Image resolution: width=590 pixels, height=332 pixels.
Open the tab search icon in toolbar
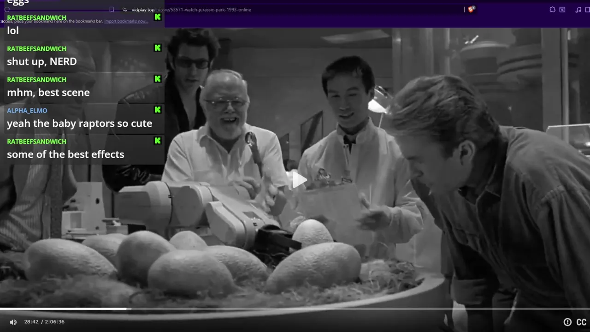[x=562, y=10]
